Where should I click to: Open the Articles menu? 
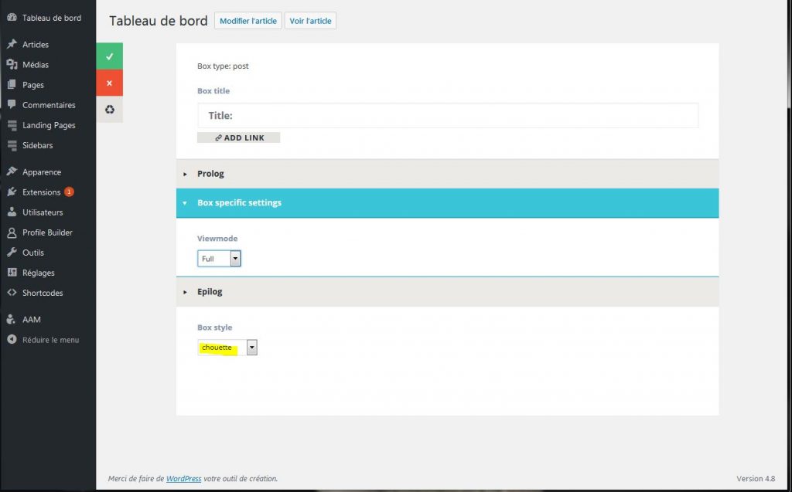pyautogui.click(x=36, y=44)
